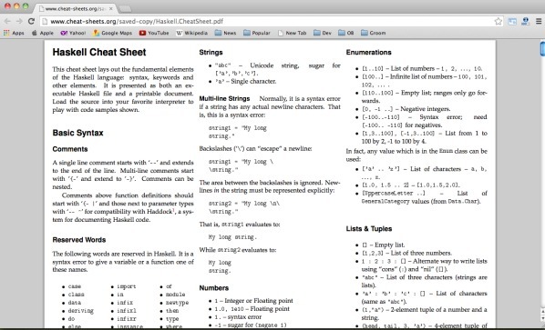Focus the URL address bar

[x=267, y=21]
